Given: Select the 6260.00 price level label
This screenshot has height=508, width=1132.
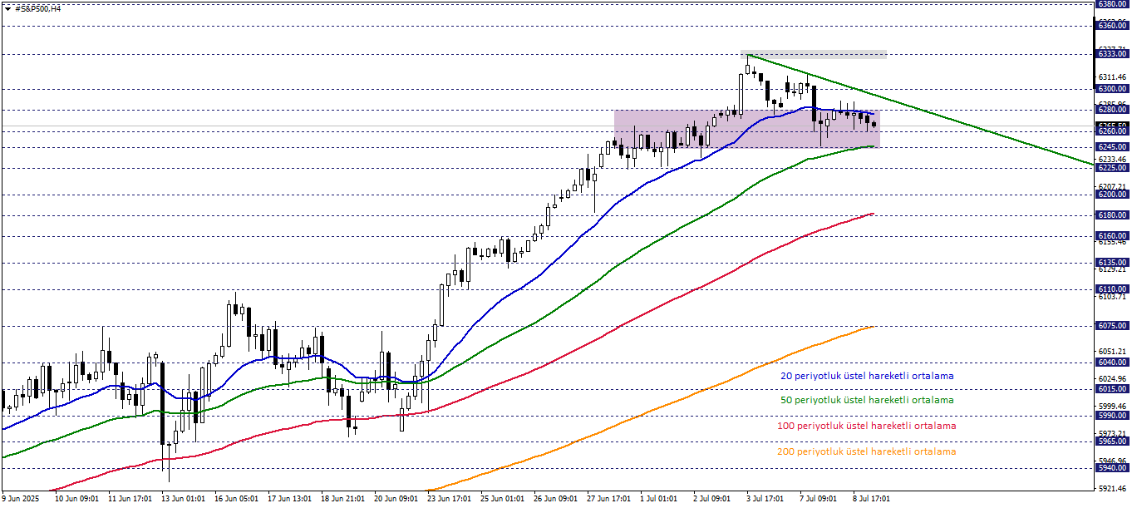Looking at the screenshot, I should coord(1112,131).
